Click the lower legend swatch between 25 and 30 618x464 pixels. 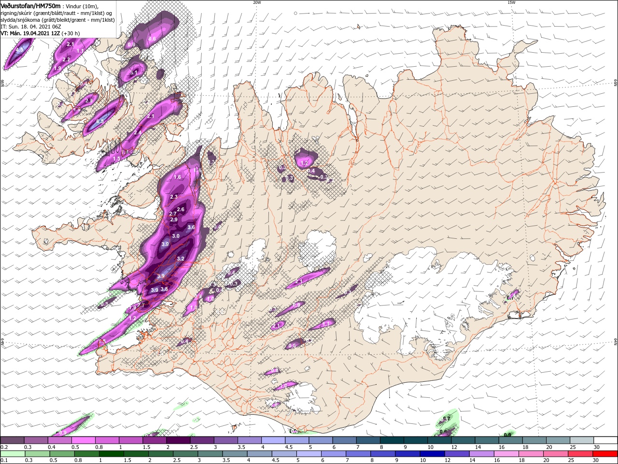coord(581,454)
